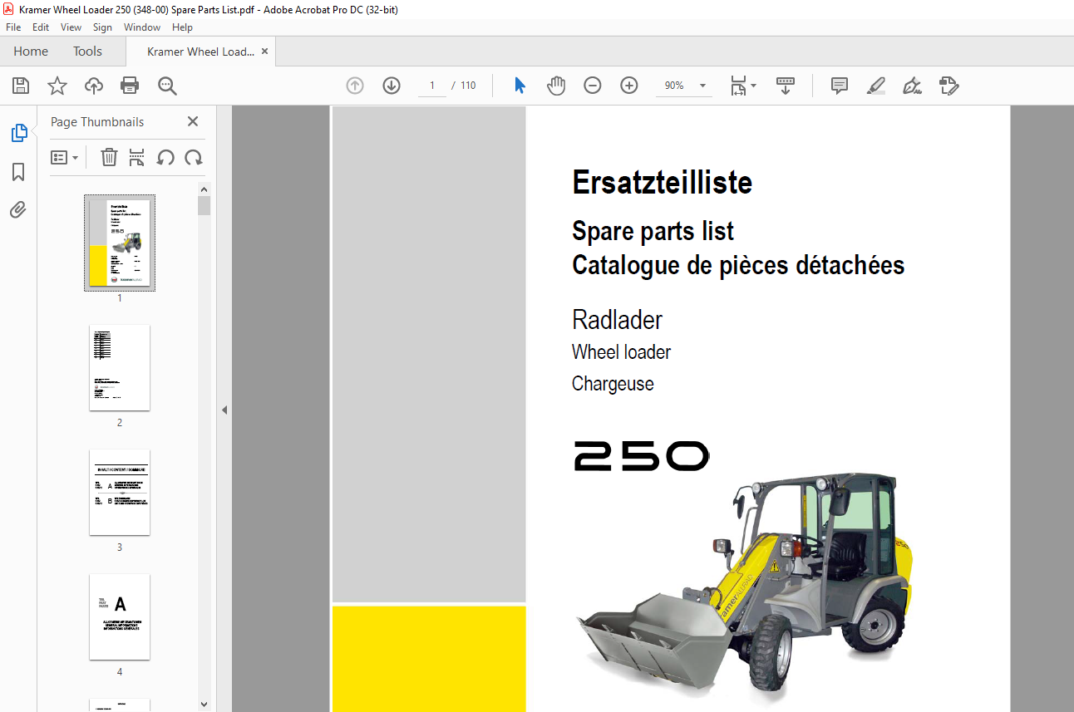Viewport: 1074px width, 712px height.
Task: Switch to the Tools tab
Action: tap(87, 52)
